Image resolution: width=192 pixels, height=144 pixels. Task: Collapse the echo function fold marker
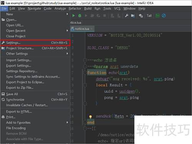tap(85, 73)
